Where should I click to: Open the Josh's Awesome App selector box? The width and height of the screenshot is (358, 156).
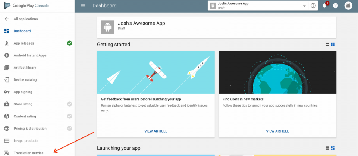(258, 6)
